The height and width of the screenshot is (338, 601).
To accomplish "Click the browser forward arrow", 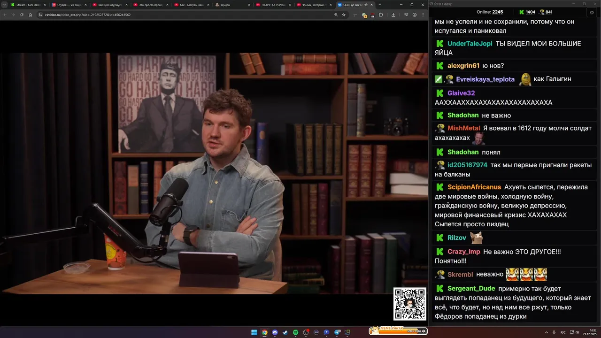I will [x=13, y=15].
